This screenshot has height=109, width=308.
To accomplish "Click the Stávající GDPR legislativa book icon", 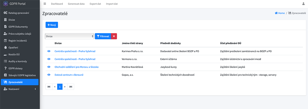I will [6, 75].
